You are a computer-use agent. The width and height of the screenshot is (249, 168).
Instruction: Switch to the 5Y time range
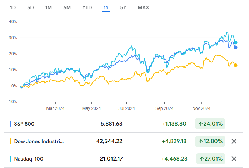coord(123,7)
